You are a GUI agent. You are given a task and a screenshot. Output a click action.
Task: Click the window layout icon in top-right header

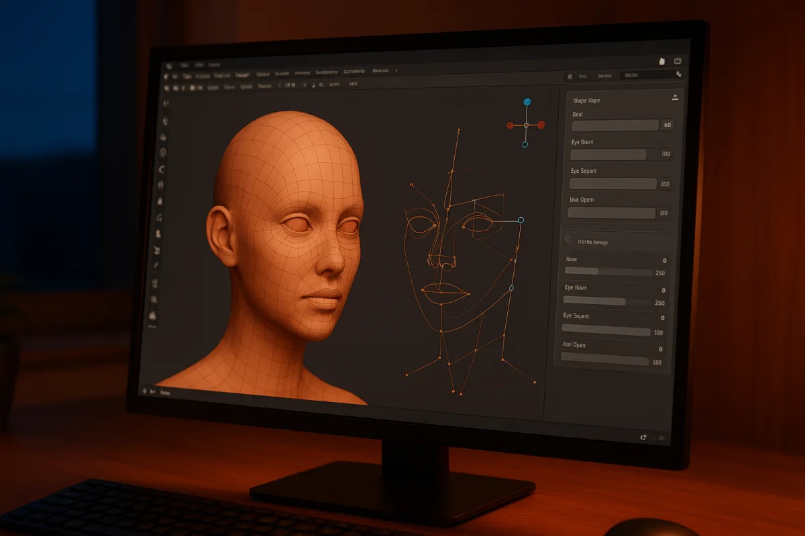pos(678,61)
